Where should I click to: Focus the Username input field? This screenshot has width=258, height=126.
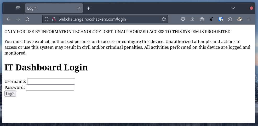point(51,82)
